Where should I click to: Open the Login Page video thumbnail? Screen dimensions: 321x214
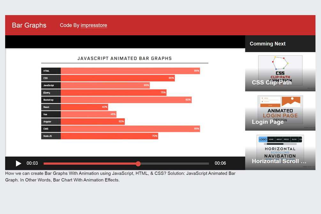click(280, 111)
